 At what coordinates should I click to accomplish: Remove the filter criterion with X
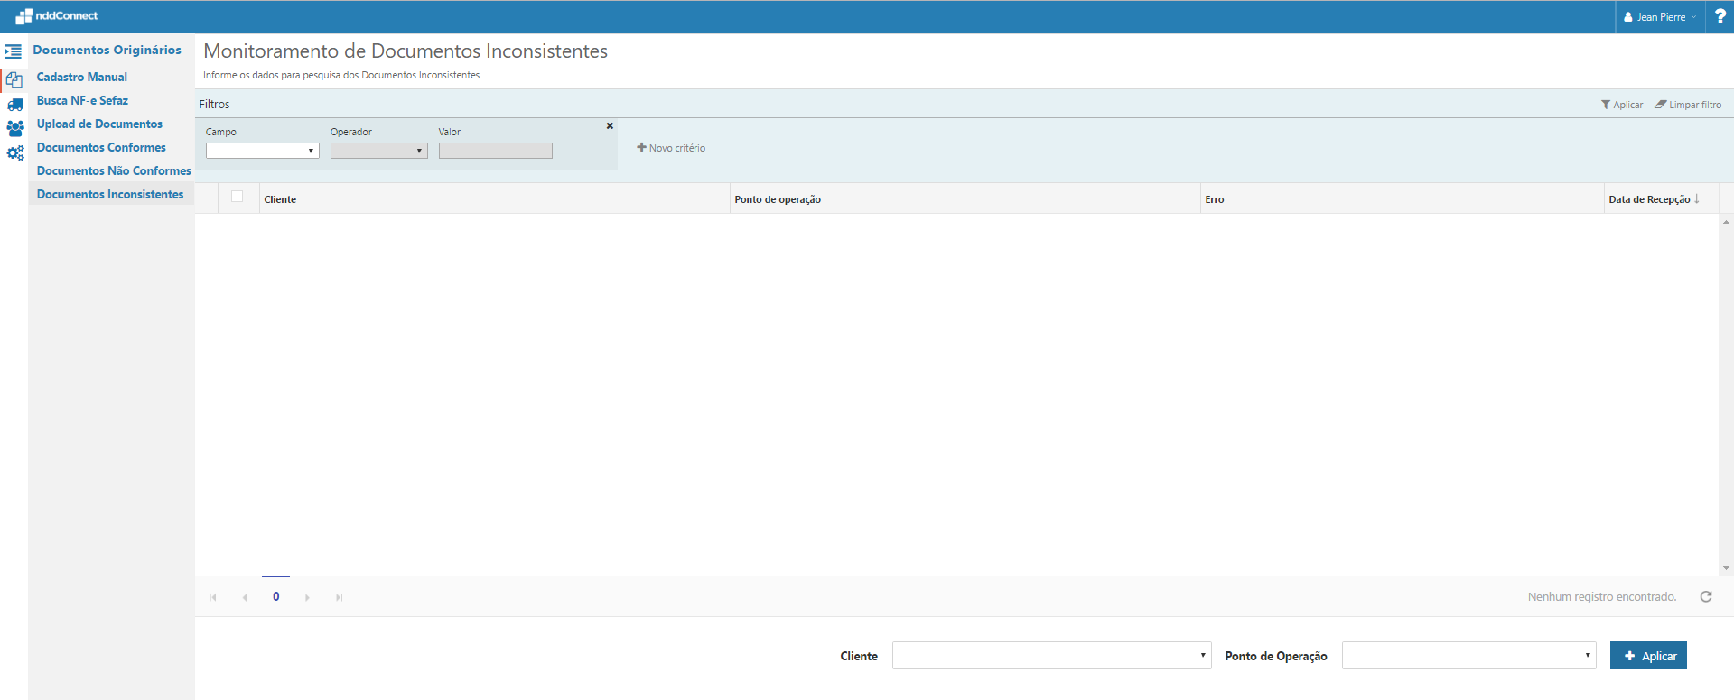click(x=610, y=126)
